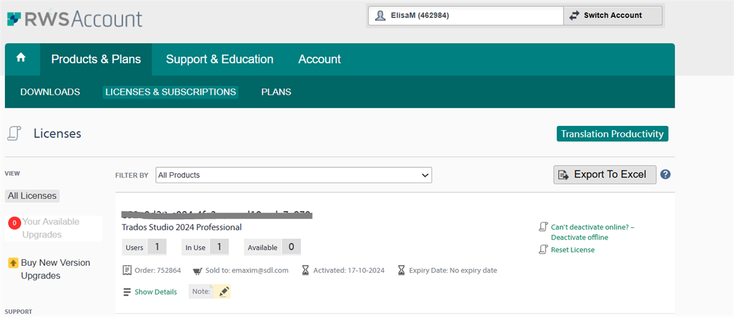Click the Users count 1

157,247
